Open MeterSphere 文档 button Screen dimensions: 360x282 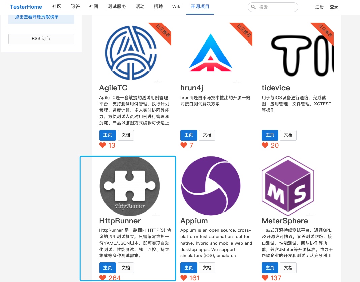tap(288, 268)
